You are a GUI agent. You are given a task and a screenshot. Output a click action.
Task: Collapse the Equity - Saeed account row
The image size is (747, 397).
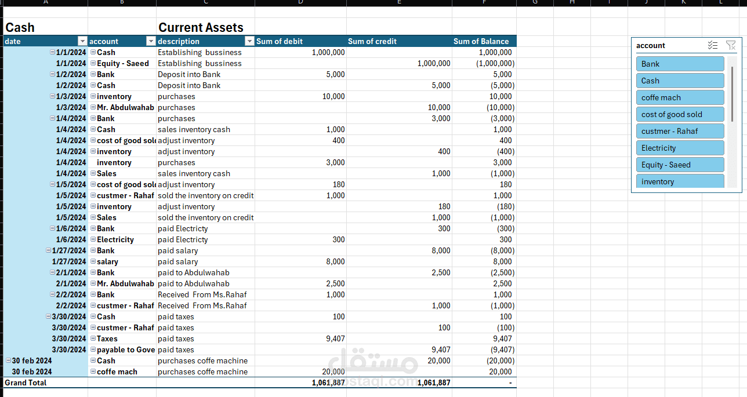pos(93,63)
